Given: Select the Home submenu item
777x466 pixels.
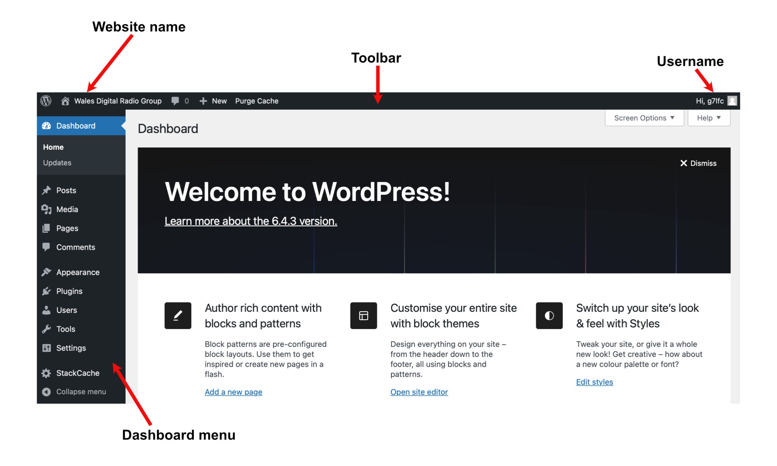Looking at the screenshot, I should 53,147.
